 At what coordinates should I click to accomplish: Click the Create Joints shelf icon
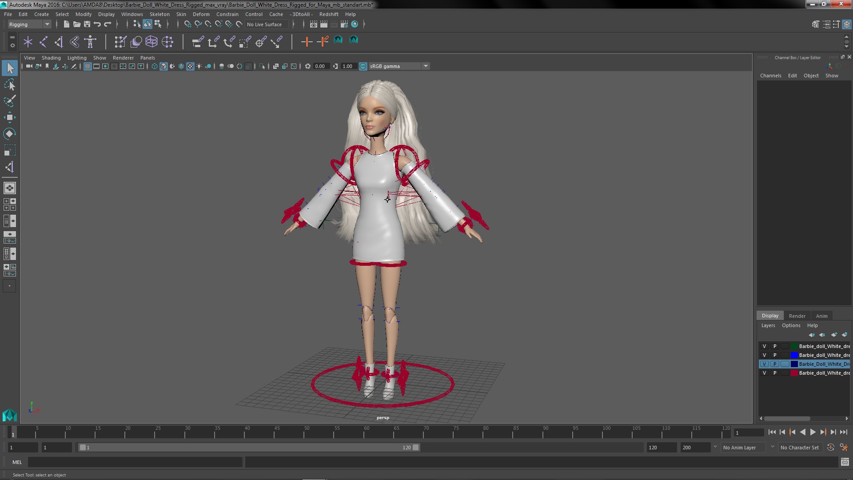point(44,42)
